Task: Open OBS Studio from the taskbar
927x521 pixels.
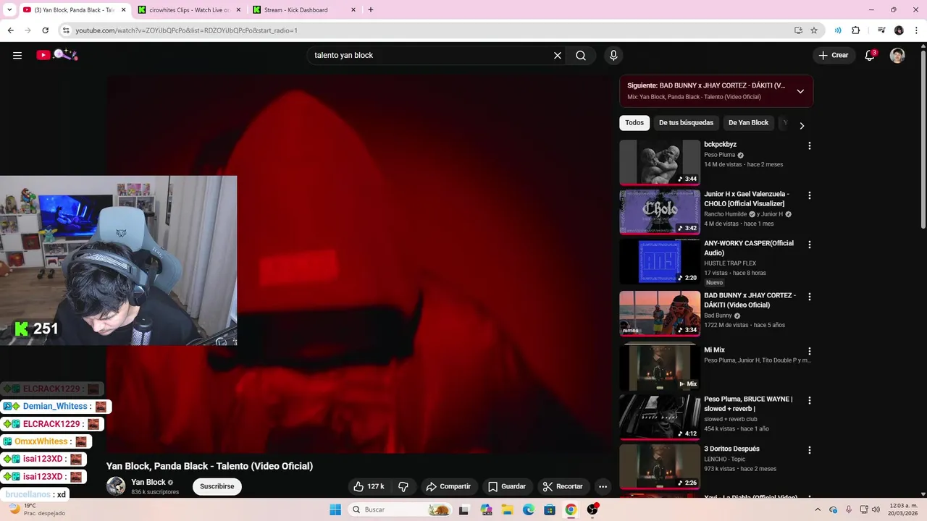Action: point(592,509)
